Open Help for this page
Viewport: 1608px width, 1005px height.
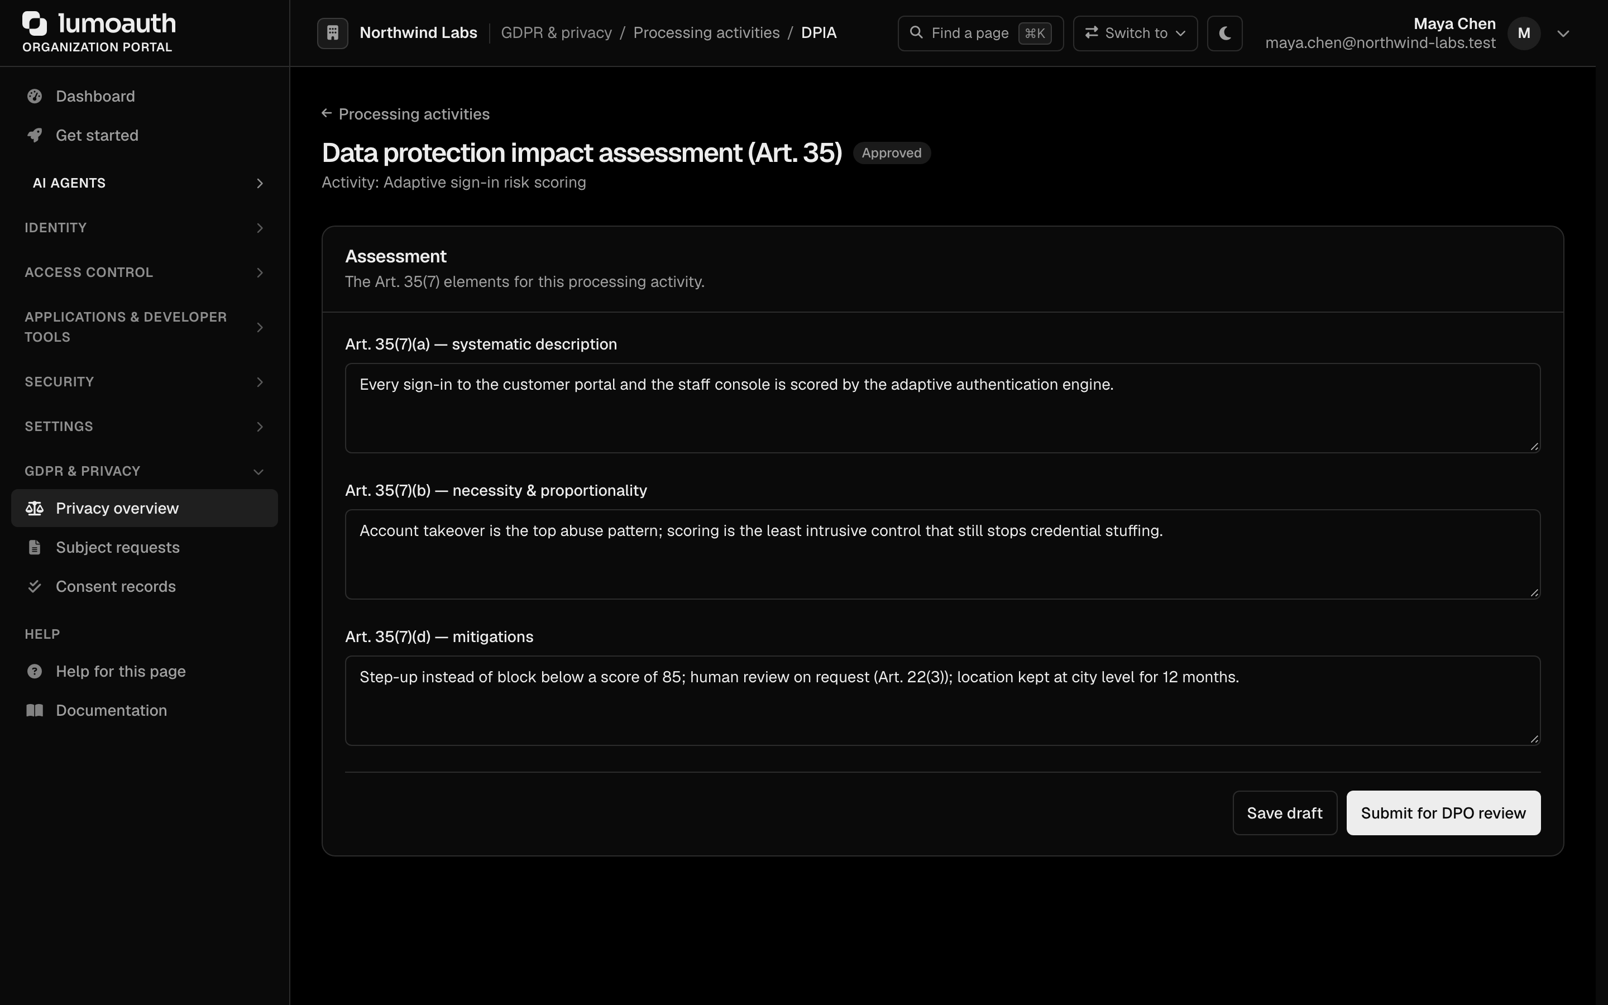point(144,671)
